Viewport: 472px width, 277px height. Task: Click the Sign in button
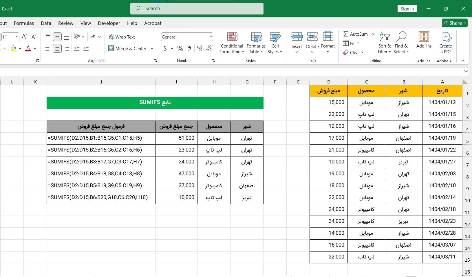tap(407, 9)
